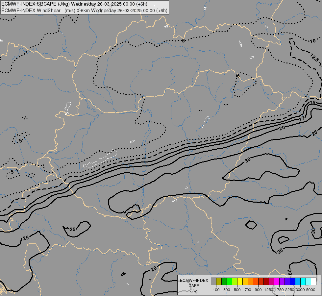The image size is (322, 296).
Task: Click the 17 contour label on map
Action: tap(302, 118)
